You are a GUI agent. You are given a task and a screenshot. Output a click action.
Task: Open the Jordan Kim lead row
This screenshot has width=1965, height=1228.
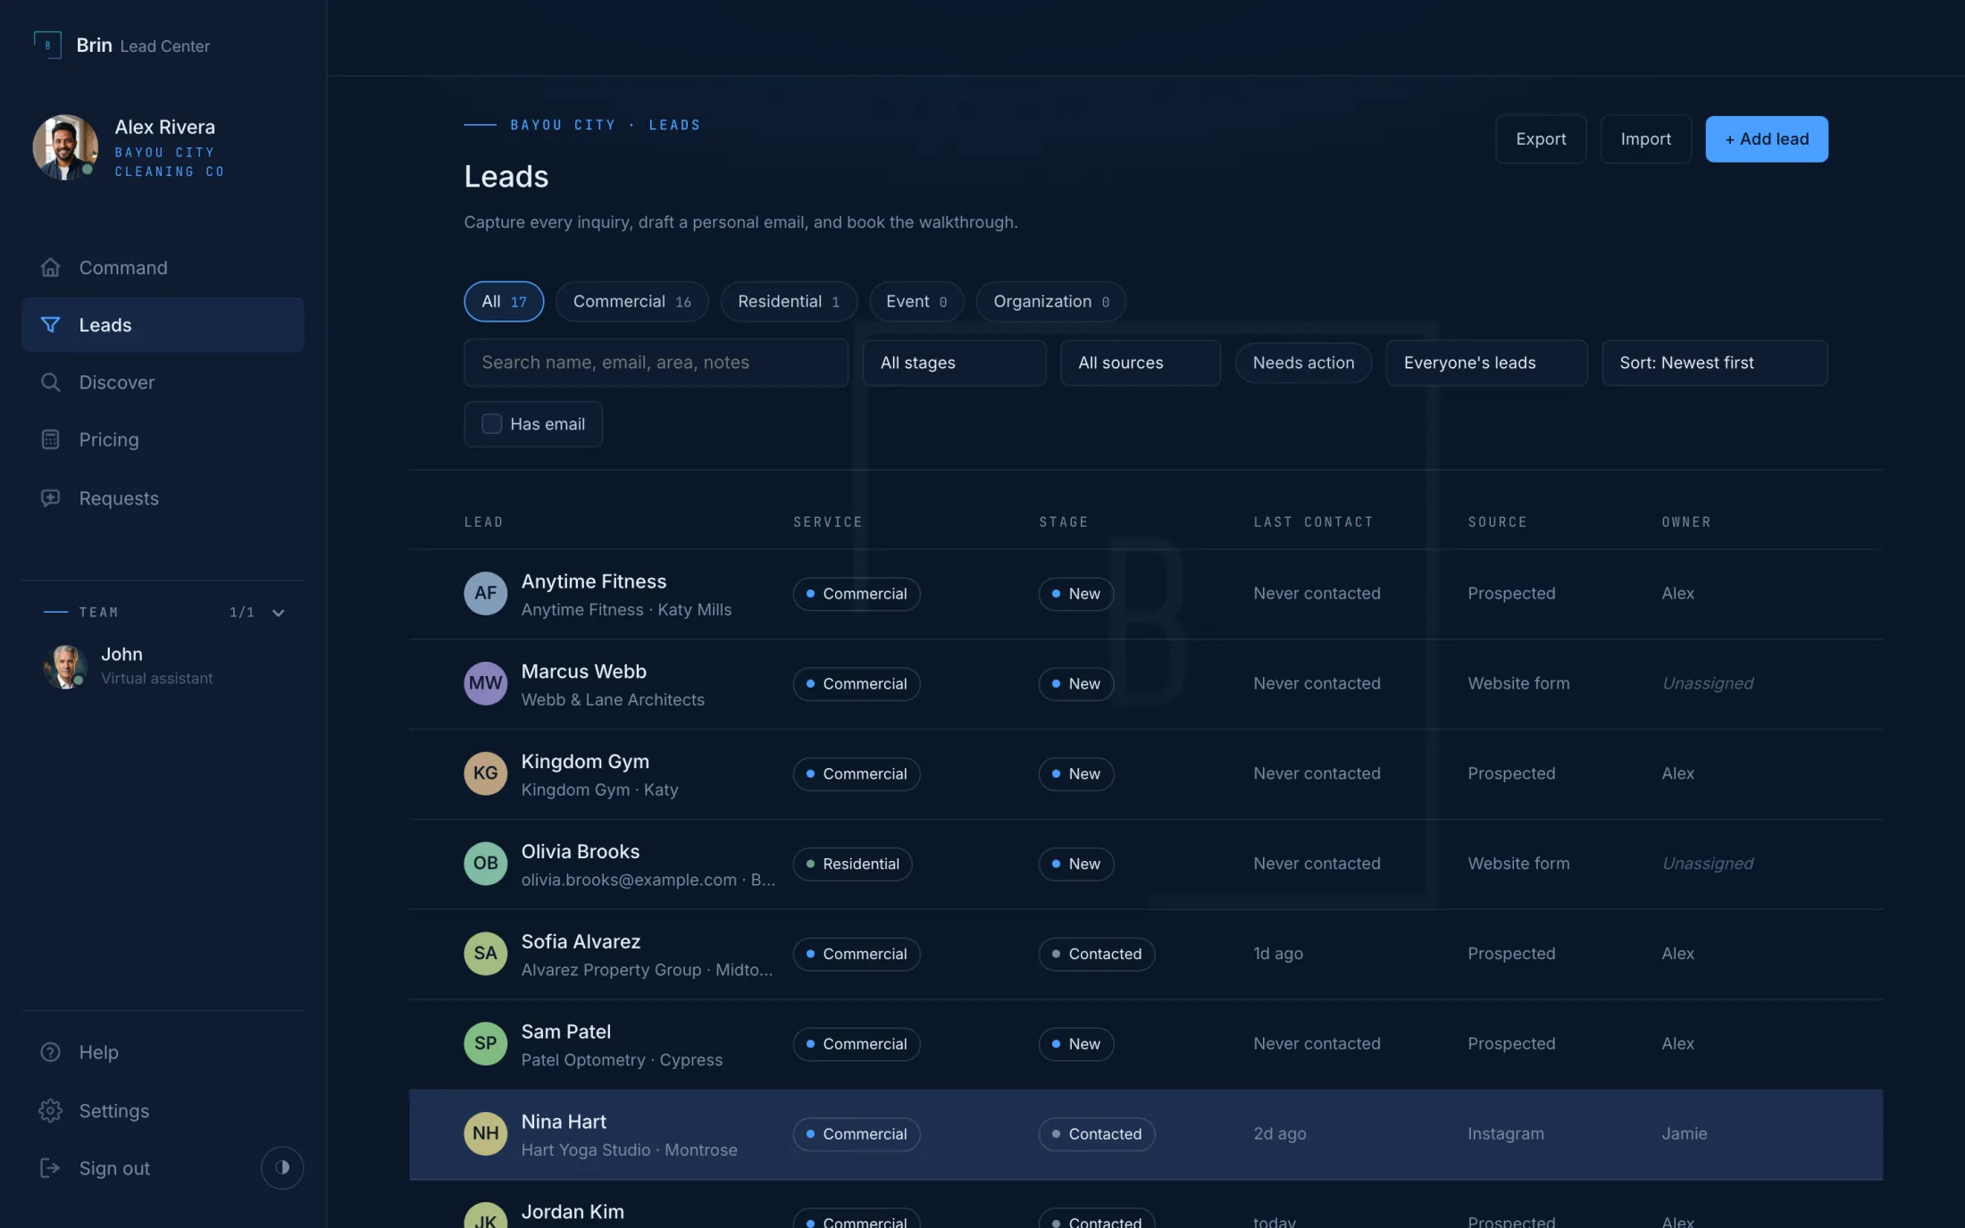pyautogui.click(x=1145, y=1206)
